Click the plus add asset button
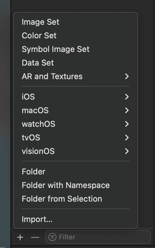Viewport: 155px width, 248px height. [20, 237]
